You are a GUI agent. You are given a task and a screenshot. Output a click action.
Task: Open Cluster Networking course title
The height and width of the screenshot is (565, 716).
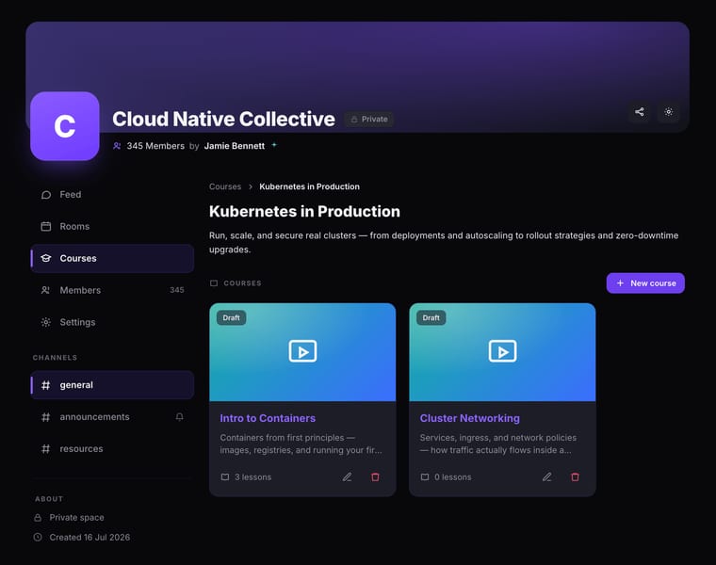tap(470, 418)
